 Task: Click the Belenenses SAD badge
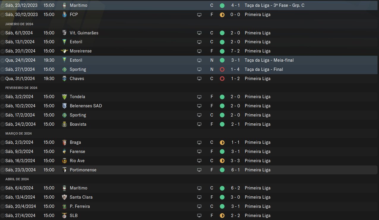coord(64,106)
